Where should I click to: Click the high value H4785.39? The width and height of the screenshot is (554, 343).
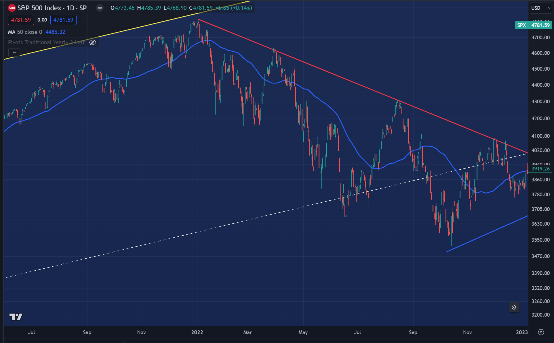[149, 8]
